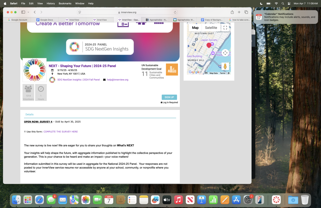The width and height of the screenshot is (321, 208).
Task: Click the NEXT - Shaping Your Future title
Action: pyautogui.click(x=82, y=66)
